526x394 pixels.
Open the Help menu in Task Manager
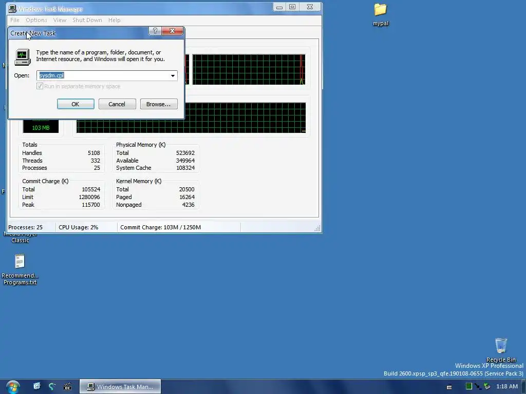click(115, 20)
